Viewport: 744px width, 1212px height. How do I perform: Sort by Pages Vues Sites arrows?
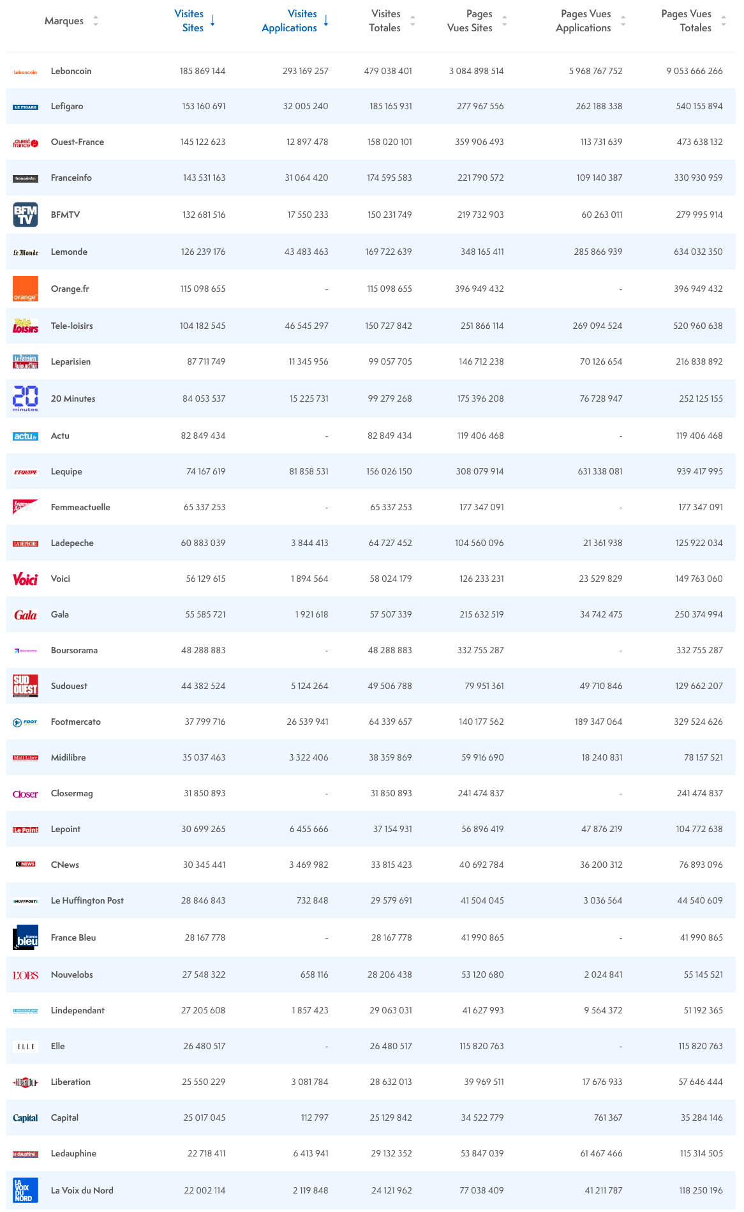coord(505,21)
